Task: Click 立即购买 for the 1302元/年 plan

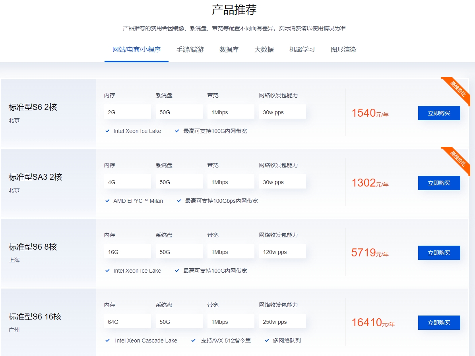Action: [439, 183]
